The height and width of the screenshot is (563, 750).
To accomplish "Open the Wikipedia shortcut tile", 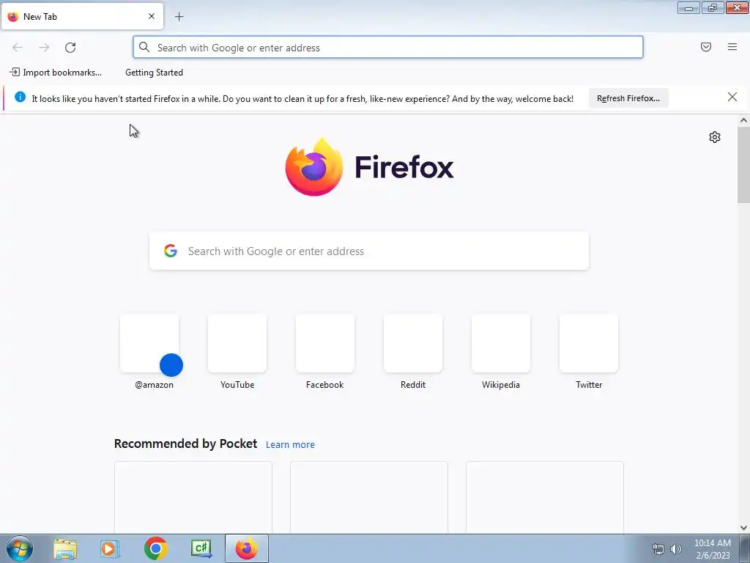I will tap(501, 343).
